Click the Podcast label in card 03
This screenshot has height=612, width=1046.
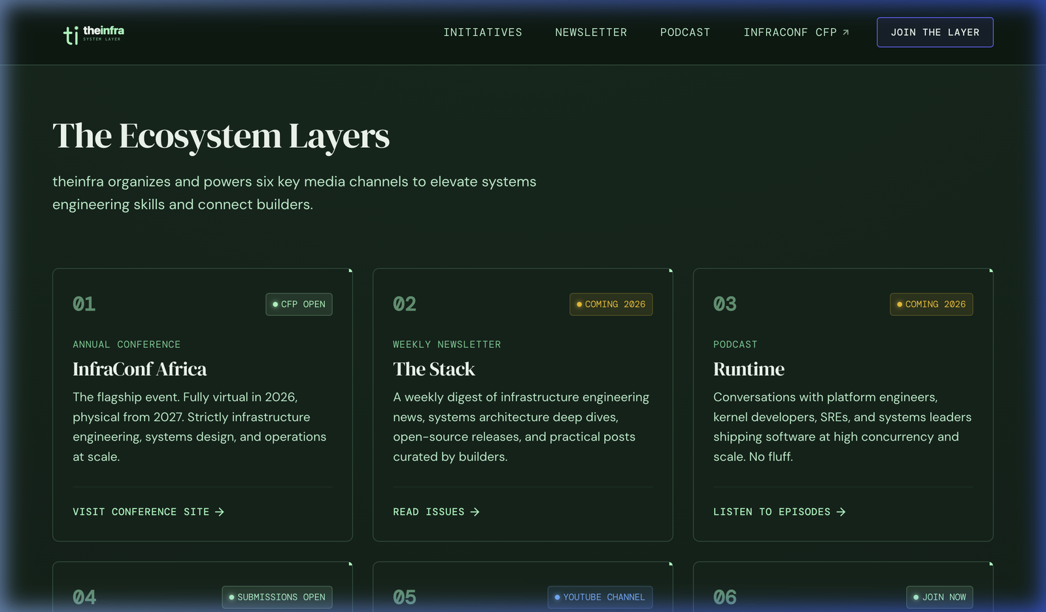pos(735,345)
